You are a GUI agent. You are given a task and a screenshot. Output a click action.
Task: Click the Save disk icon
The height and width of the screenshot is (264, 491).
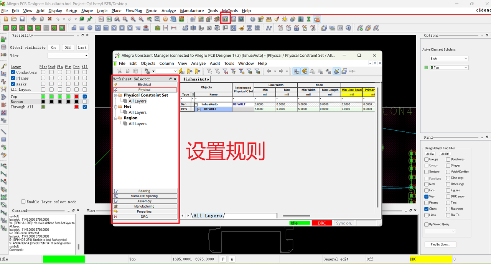(x=22, y=19)
